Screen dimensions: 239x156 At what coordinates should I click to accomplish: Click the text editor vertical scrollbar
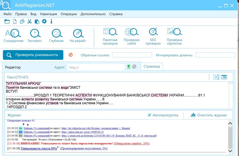coord(231,95)
